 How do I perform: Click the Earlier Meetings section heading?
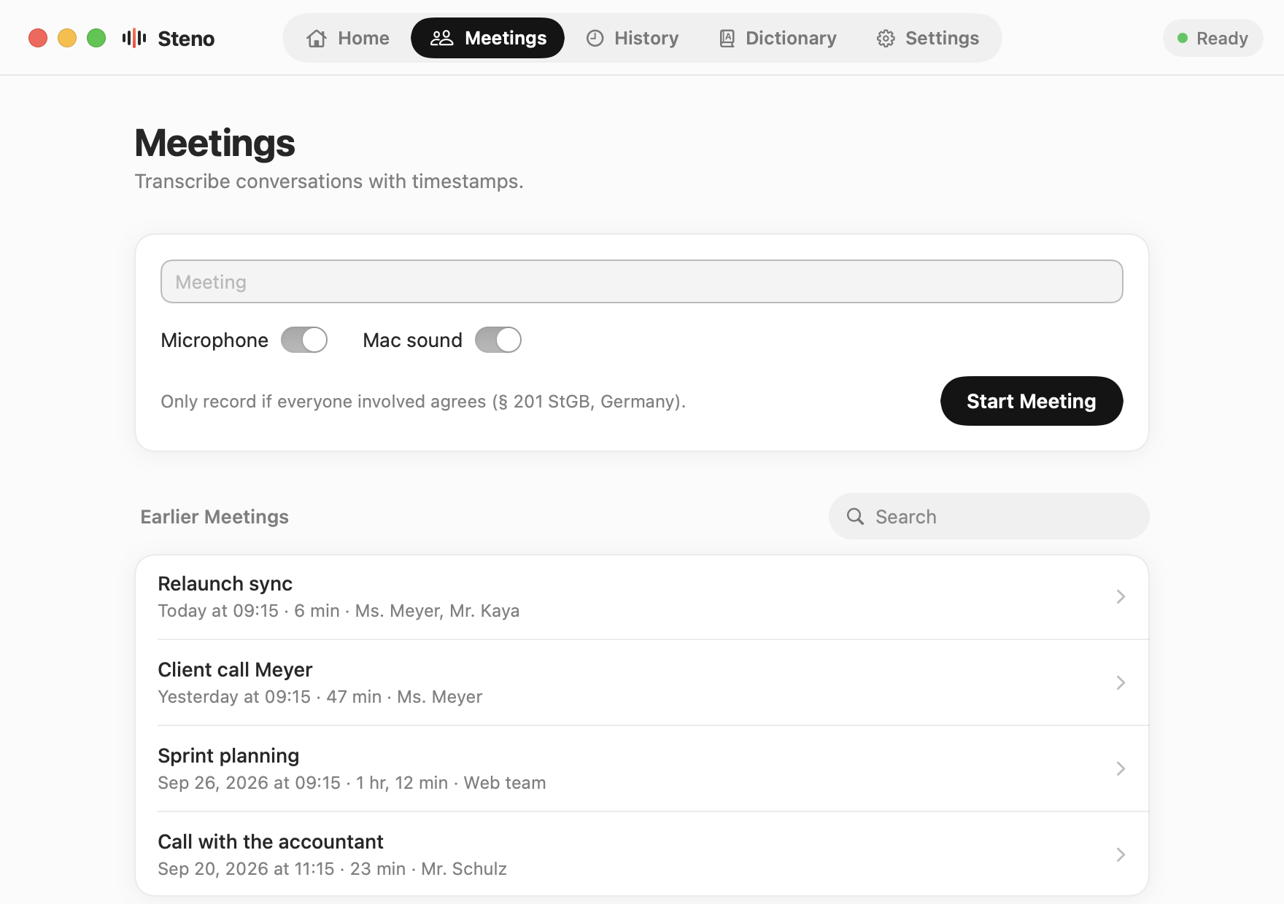coord(214,517)
